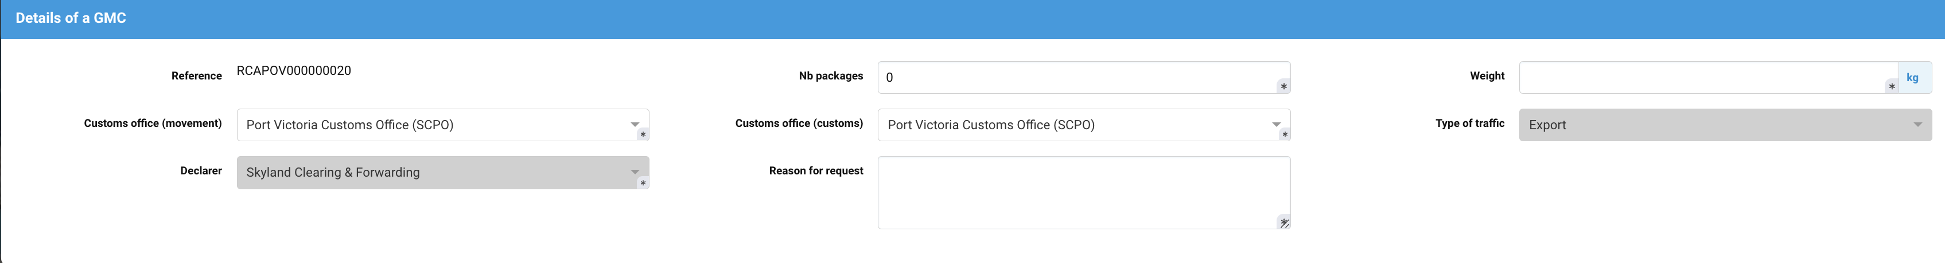Viewport: 1945px width, 263px height.
Task: Click the Declarer label text
Action: (201, 170)
